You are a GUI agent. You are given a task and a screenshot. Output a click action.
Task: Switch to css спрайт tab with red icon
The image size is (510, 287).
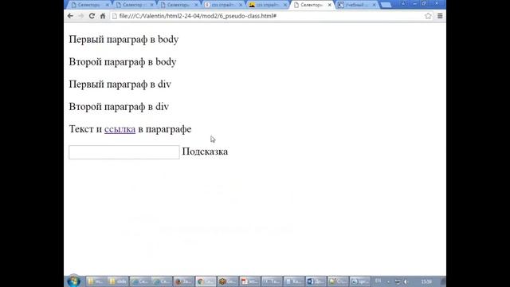[x=223, y=5]
